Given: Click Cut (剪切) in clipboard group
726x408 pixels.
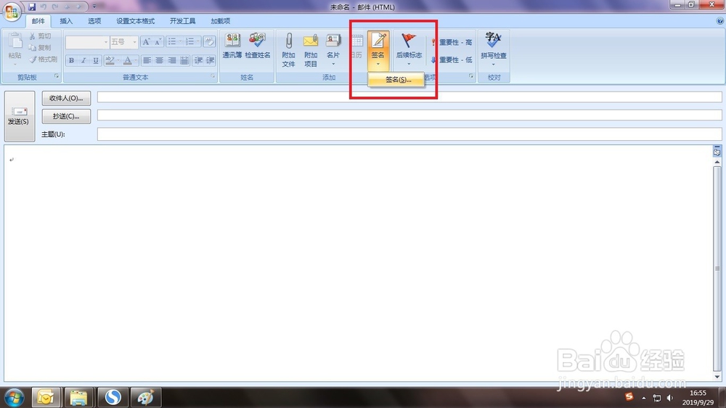Looking at the screenshot, I should coord(40,36).
